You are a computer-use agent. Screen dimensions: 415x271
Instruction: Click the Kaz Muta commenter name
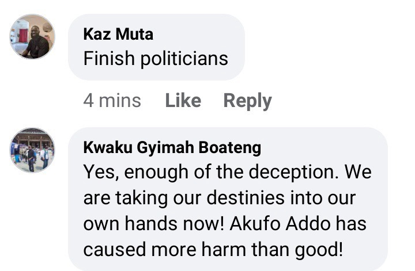[118, 34]
